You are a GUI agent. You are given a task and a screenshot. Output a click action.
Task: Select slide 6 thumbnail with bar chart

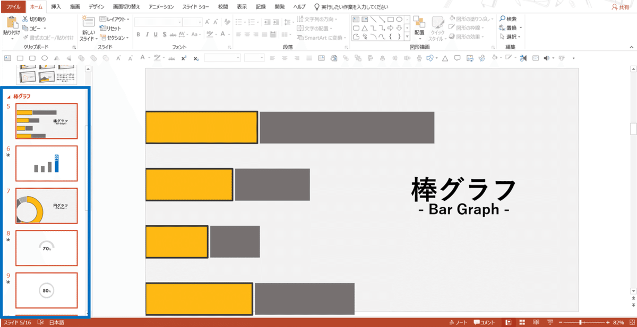pos(47,163)
